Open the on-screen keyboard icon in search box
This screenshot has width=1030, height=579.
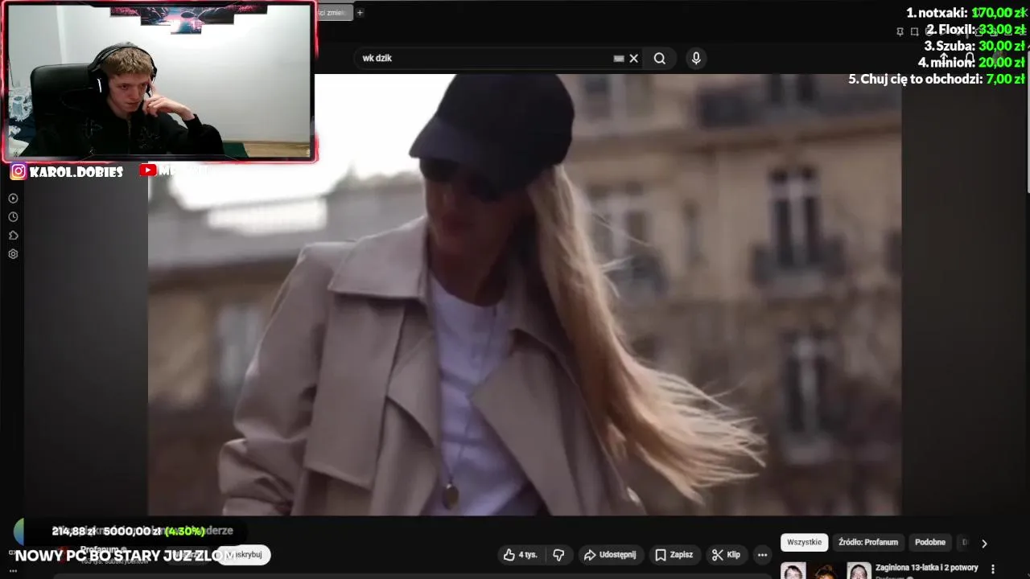click(x=618, y=58)
